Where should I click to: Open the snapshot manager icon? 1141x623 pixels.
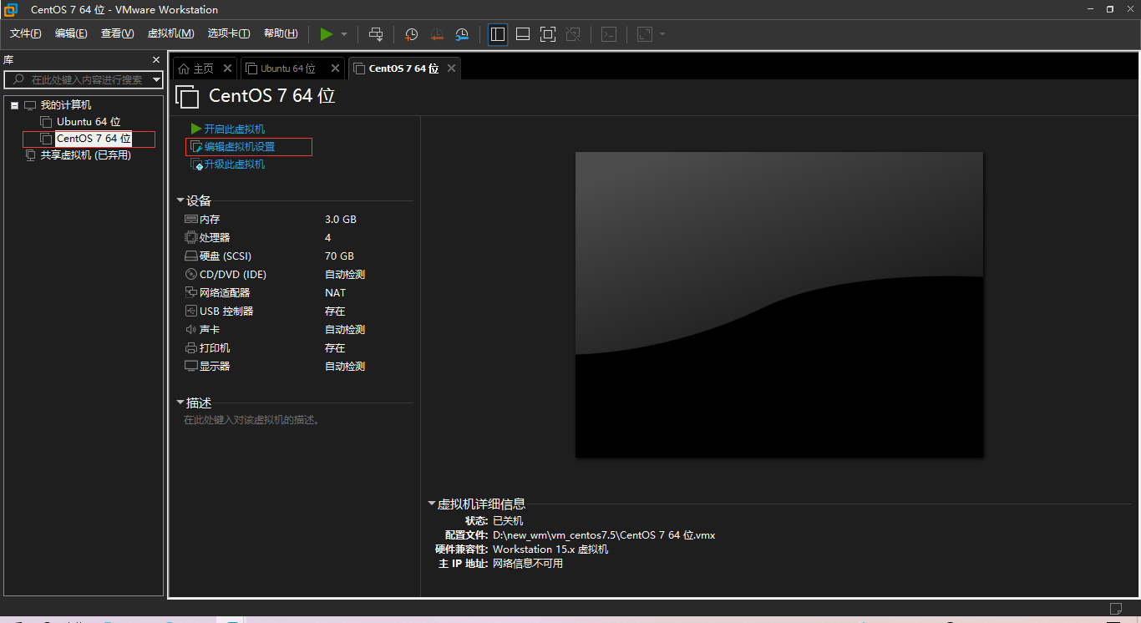[x=462, y=34]
